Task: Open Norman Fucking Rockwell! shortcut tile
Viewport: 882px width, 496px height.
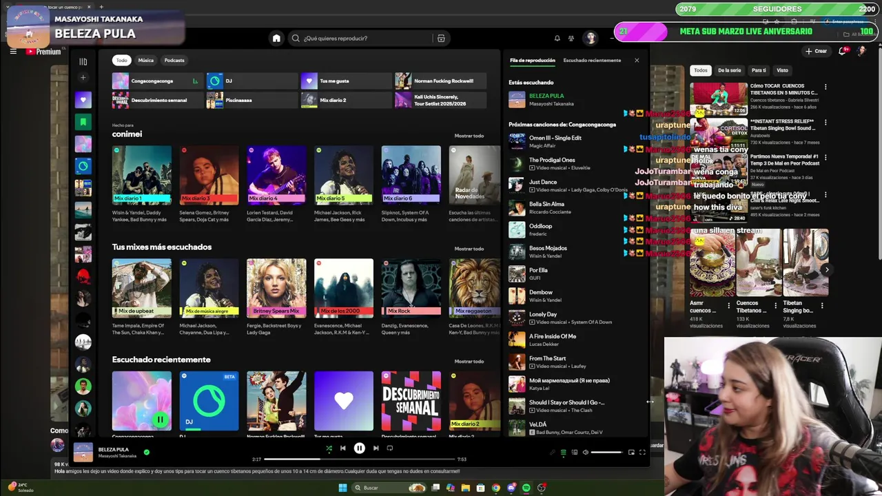Action: [439, 81]
